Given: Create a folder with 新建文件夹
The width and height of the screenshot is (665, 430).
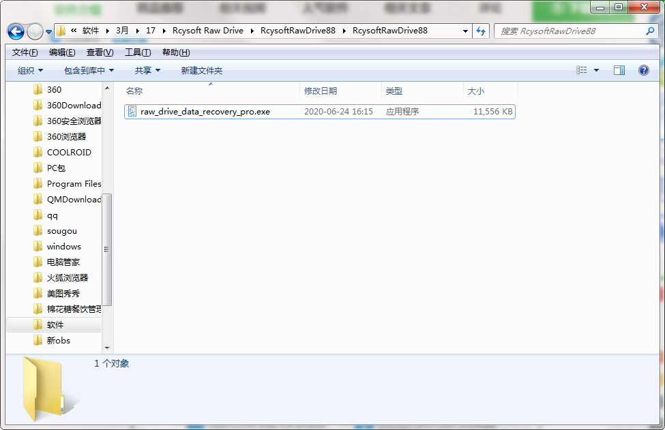Looking at the screenshot, I should click(201, 70).
